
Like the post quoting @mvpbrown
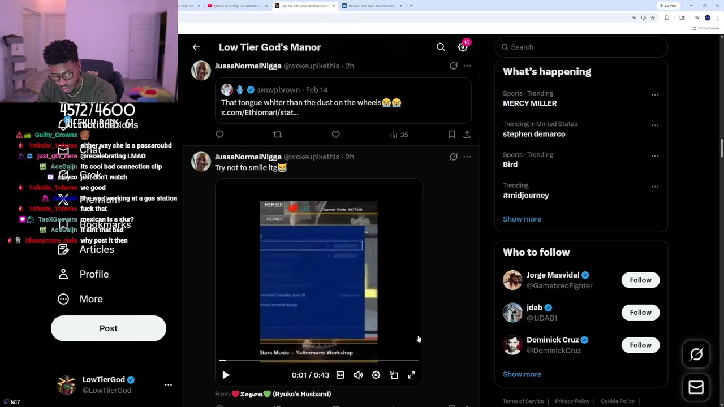335,135
